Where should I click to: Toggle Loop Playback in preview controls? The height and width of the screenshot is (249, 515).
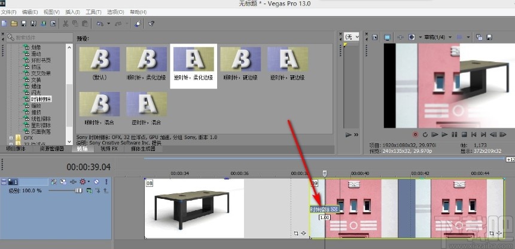click(x=425, y=134)
